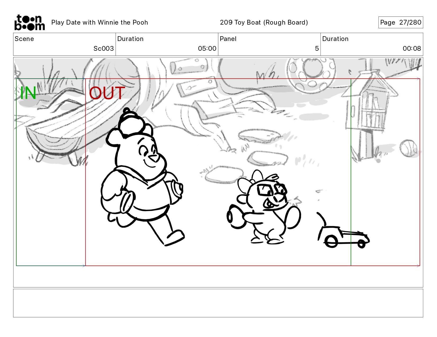The image size is (437, 337).
Task: Click the empty dialogue notes box
Action: pos(218,303)
